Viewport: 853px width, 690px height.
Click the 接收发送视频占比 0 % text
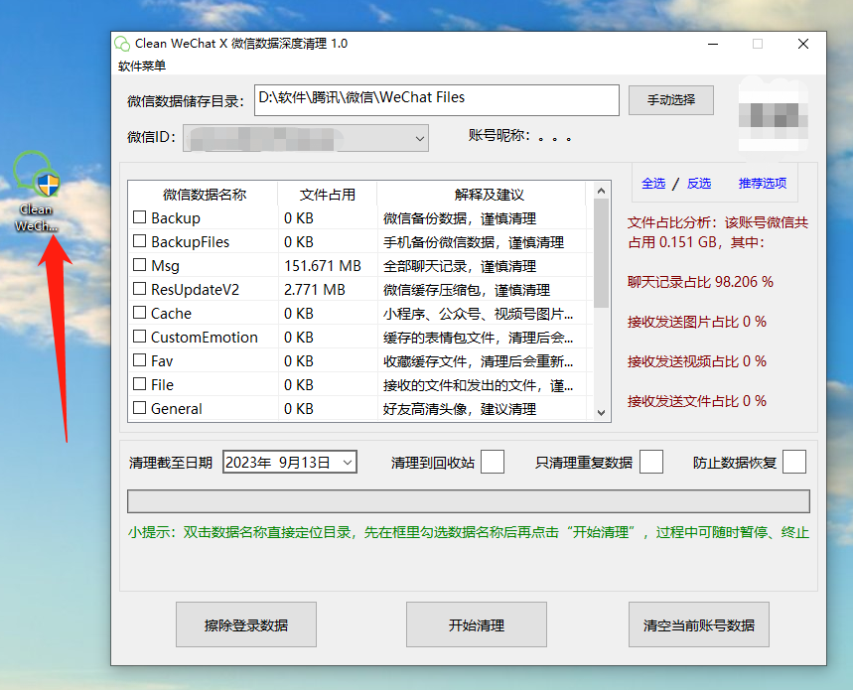point(697,361)
